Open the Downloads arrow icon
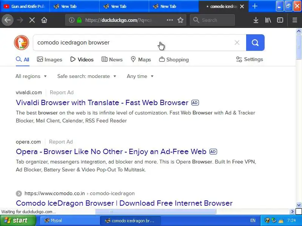Image resolution: width=302 pixels, height=226 pixels. (256, 20)
